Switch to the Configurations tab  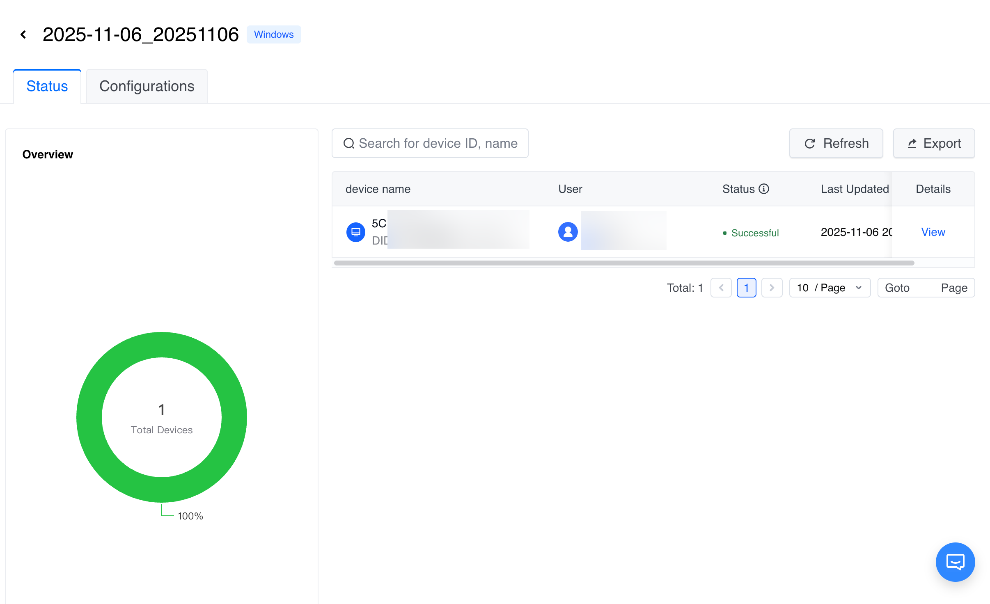coord(147,86)
